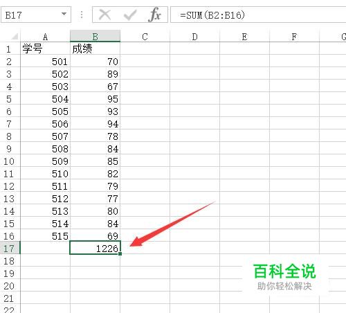
Task: Click the Cancel (X) formula icon
Action: coord(105,15)
